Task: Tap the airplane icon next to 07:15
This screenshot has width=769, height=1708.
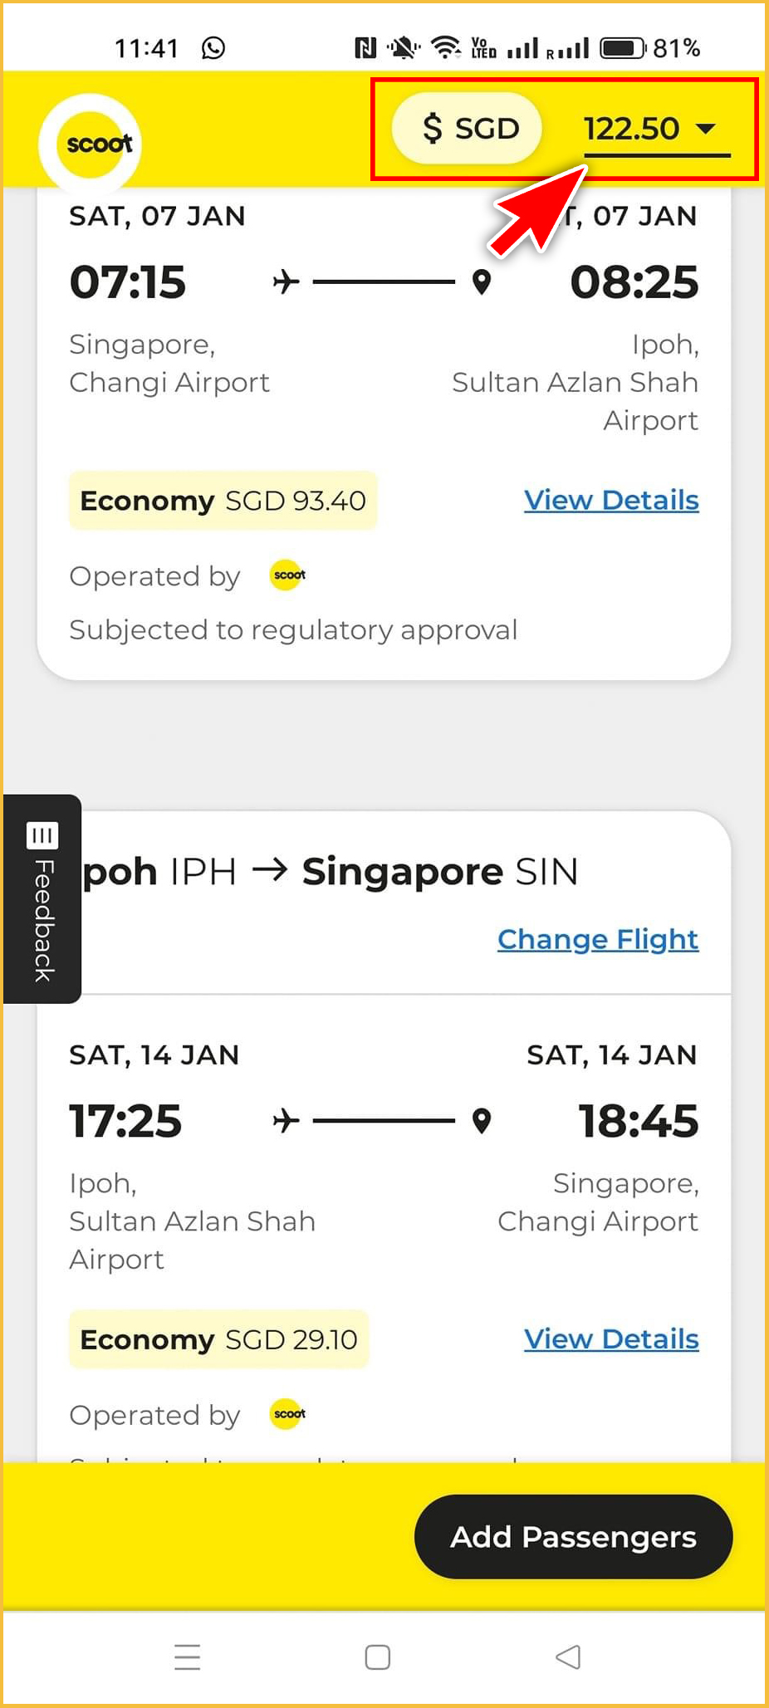Action: pyautogui.click(x=287, y=282)
